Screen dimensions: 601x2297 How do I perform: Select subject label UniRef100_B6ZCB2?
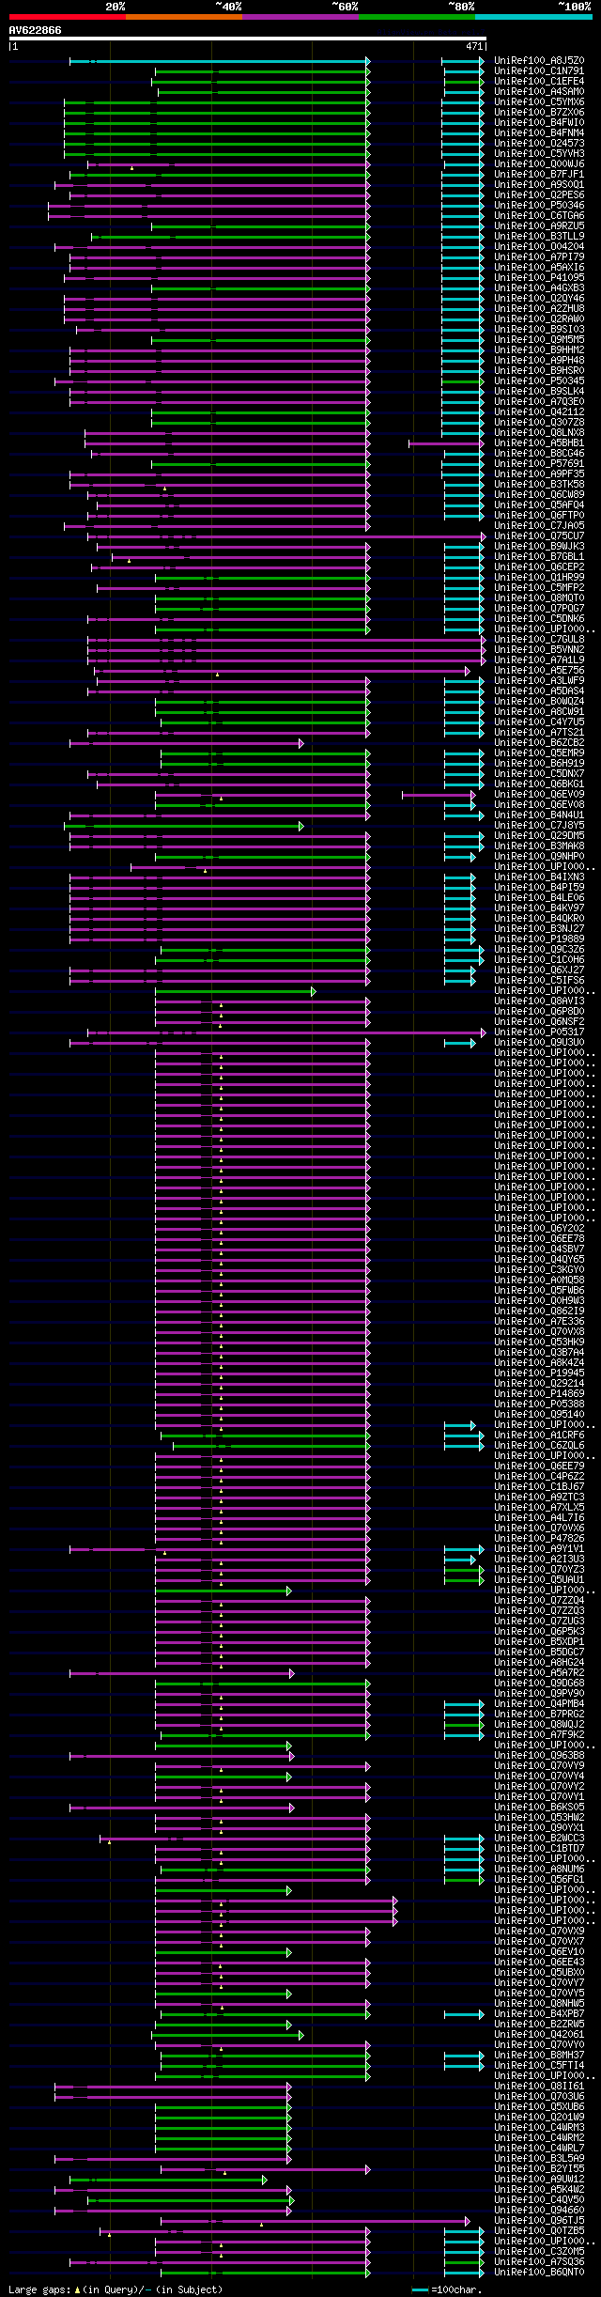(x=539, y=743)
